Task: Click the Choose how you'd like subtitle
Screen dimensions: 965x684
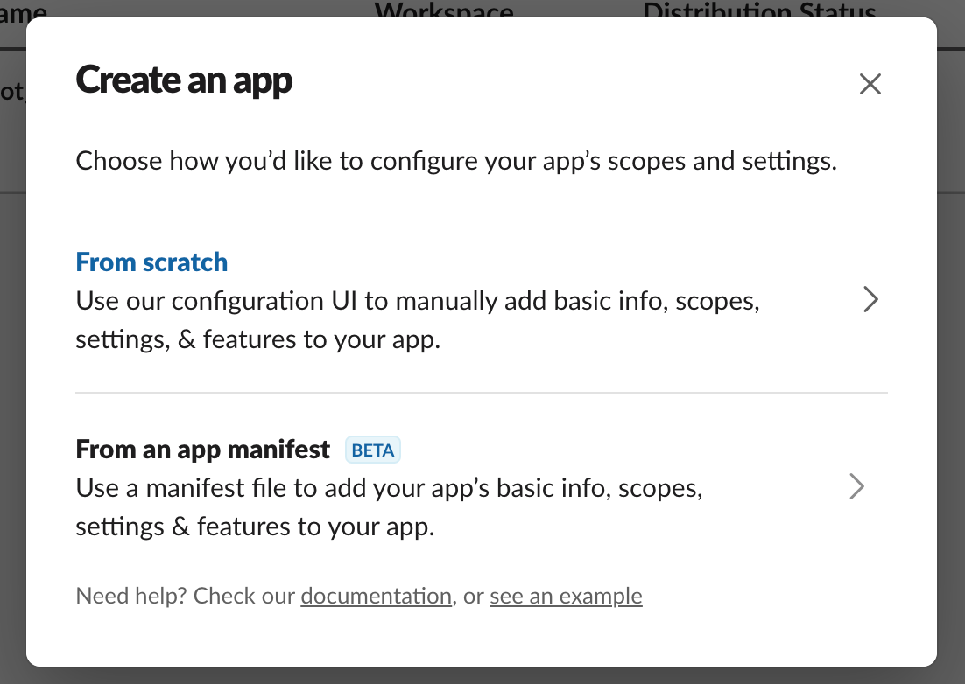Action: tap(456, 162)
